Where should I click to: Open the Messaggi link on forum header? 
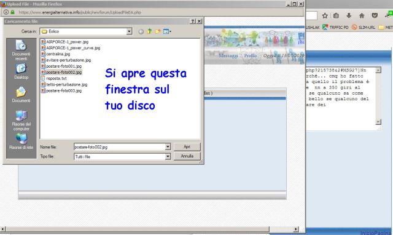tap(228, 55)
